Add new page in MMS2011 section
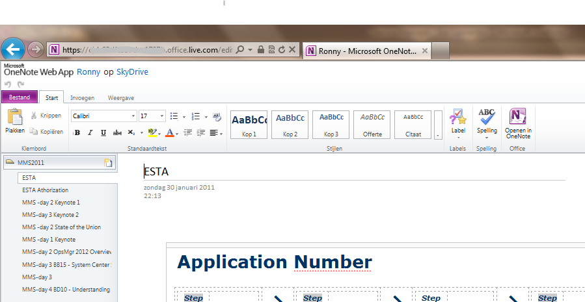Viewport: 585px width, 302px height. point(108,162)
